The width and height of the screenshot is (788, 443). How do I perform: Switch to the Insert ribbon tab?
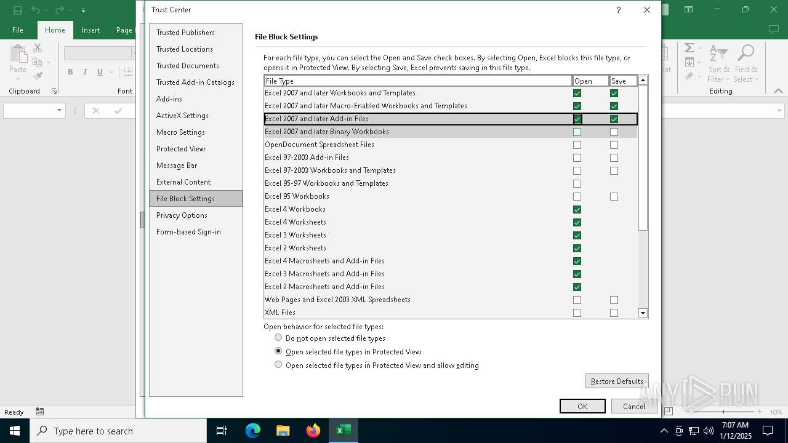(90, 30)
